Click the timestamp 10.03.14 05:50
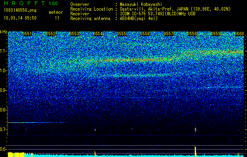This screenshot has height=157, width=247. [x=20, y=18]
